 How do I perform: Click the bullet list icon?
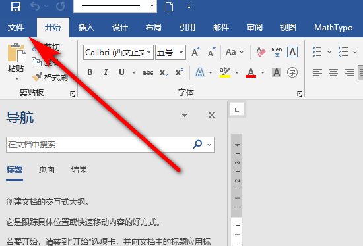(x=317, y=52)
